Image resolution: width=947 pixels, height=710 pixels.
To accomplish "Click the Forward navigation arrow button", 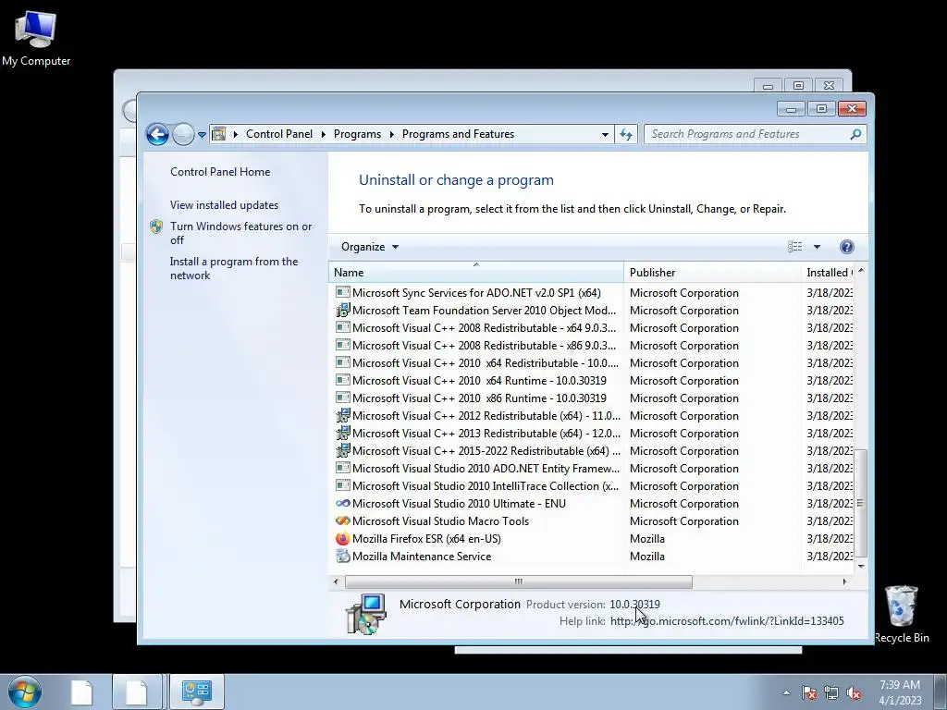I will click(x=183, y=134).
